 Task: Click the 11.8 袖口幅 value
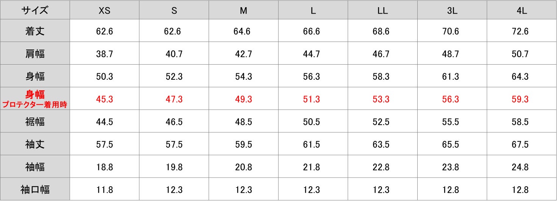(105, 190)
